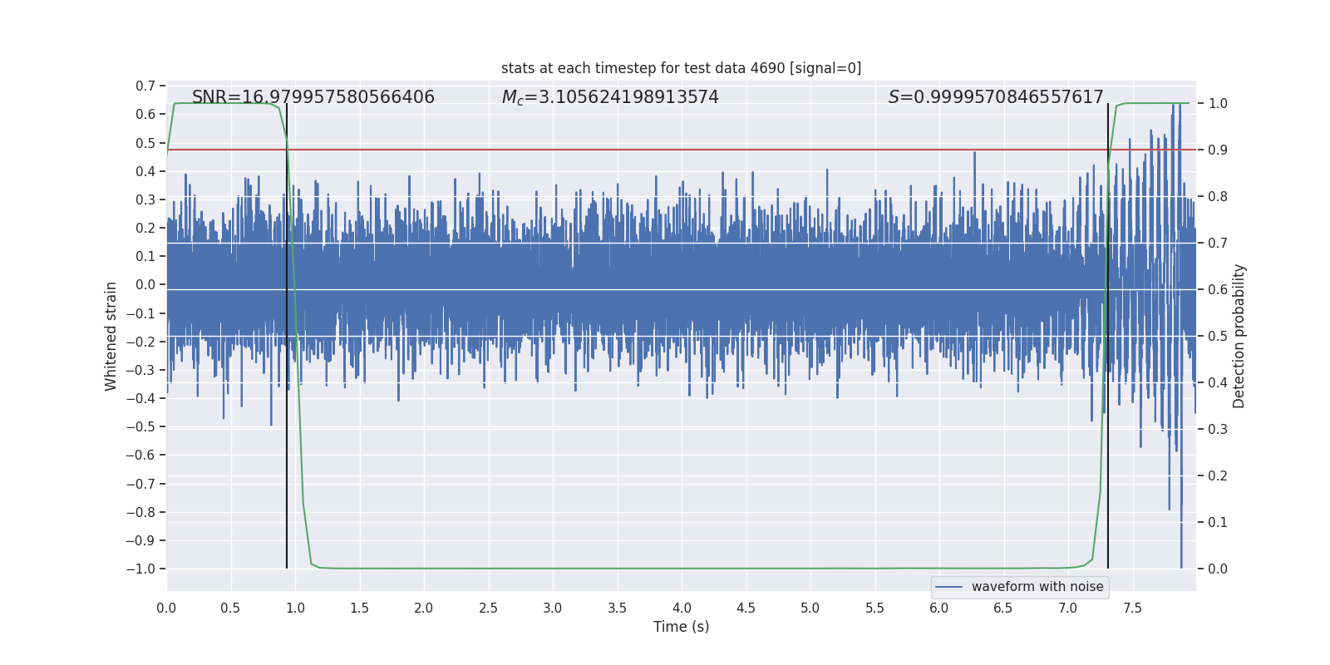1330x665 pixels.
Task: Click the x-axis tick label 4.0
Action: [682, 608]
